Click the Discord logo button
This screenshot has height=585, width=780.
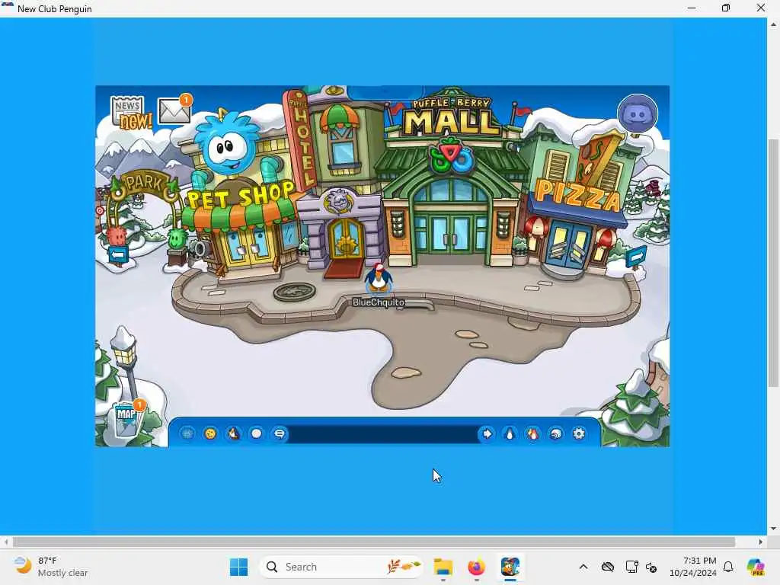[x=638, y=114]
